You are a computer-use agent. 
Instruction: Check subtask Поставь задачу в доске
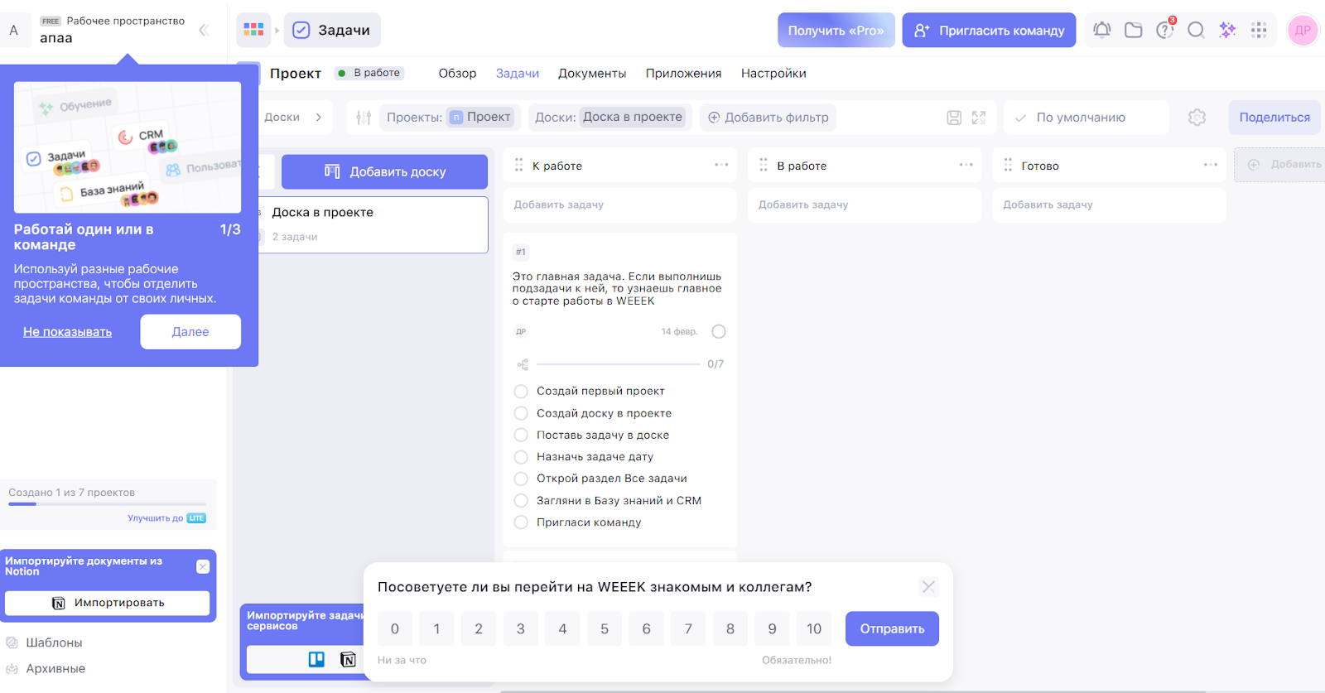(521, 435)
